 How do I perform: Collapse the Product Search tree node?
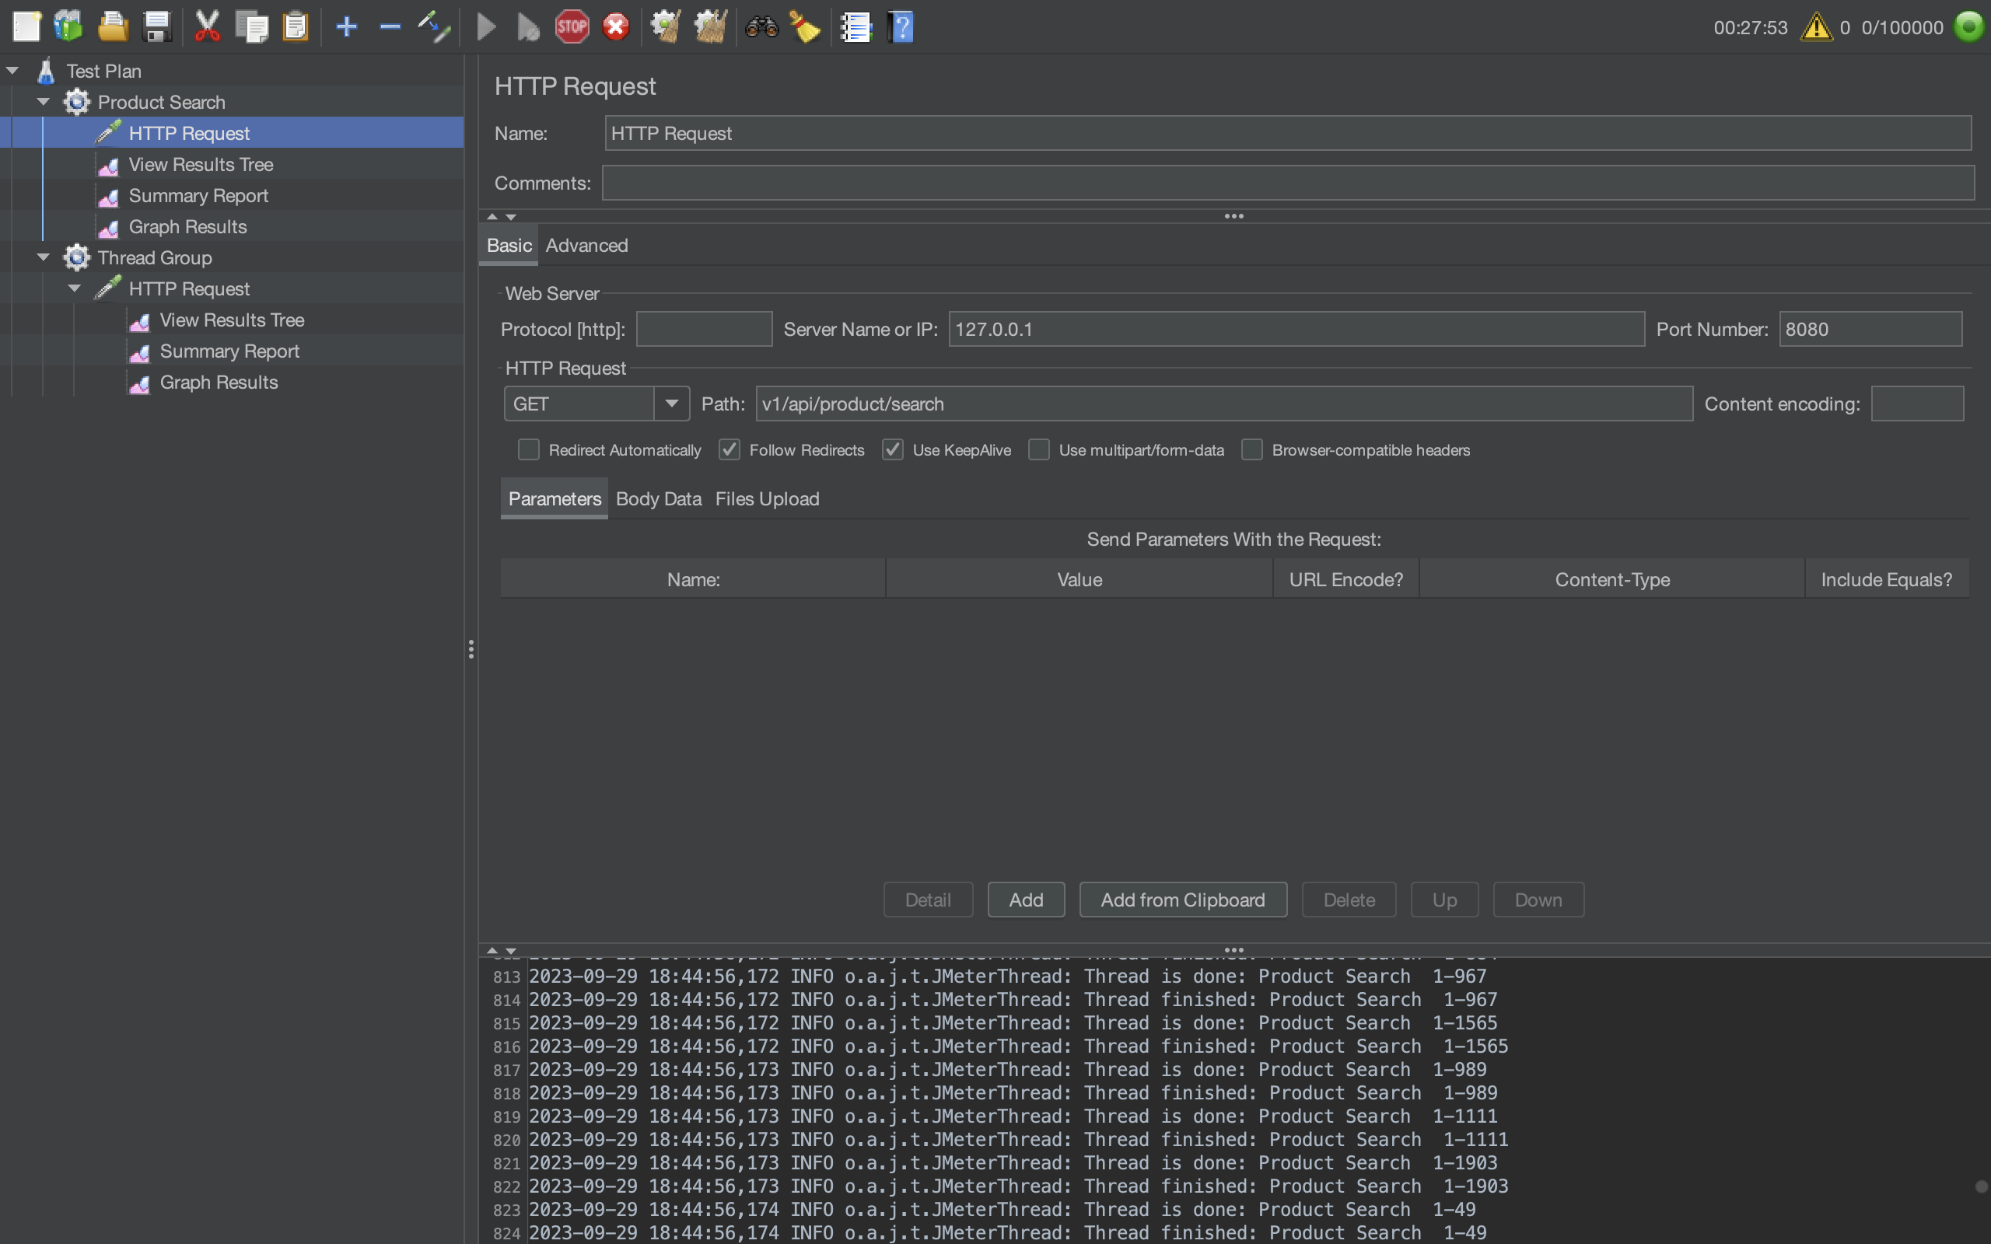(x=44, y=102)
